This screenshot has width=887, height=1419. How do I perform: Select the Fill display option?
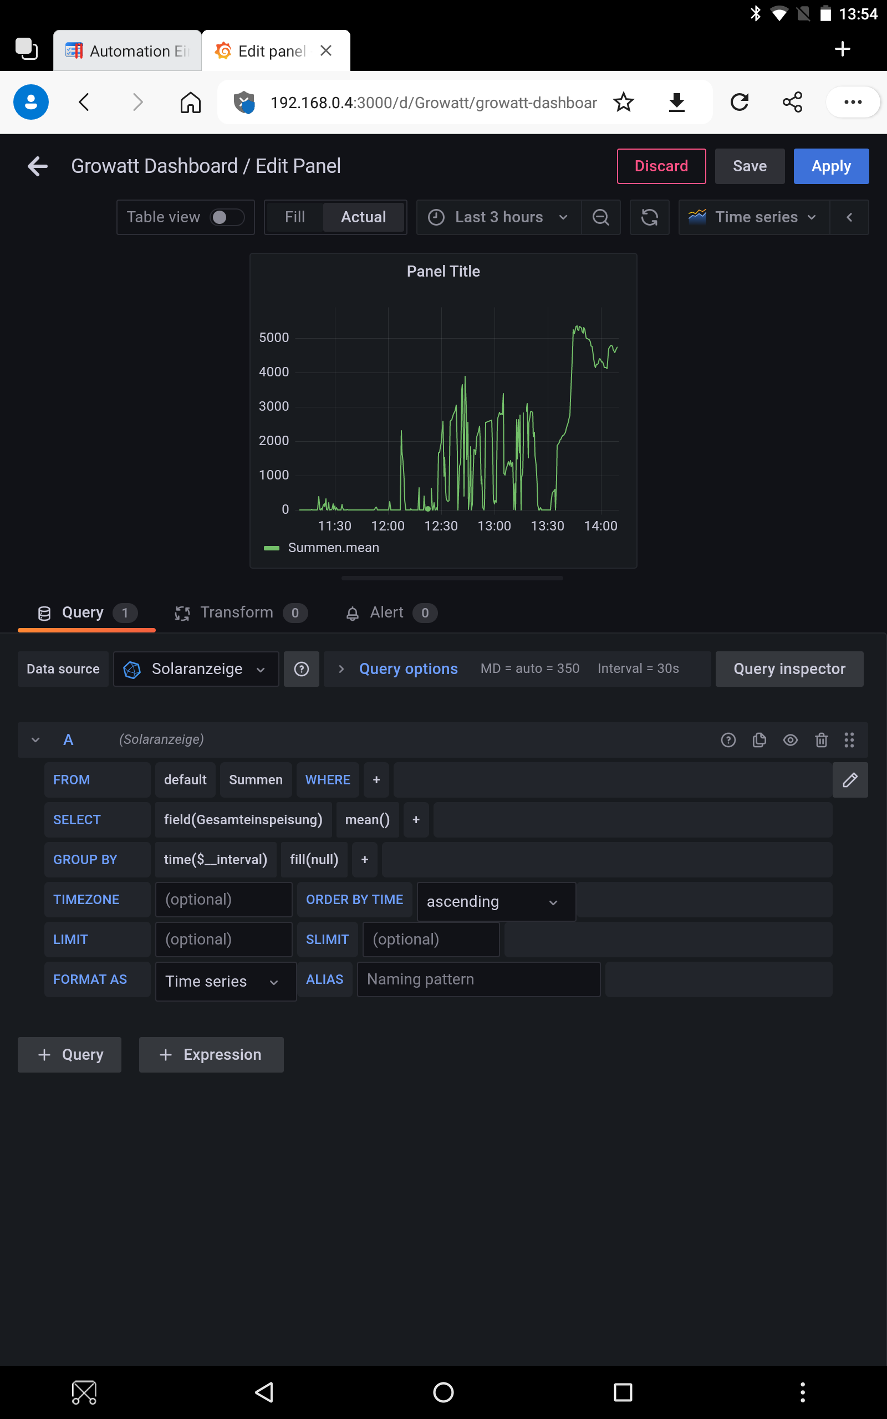pyautogui.click(x=294, y=217)
